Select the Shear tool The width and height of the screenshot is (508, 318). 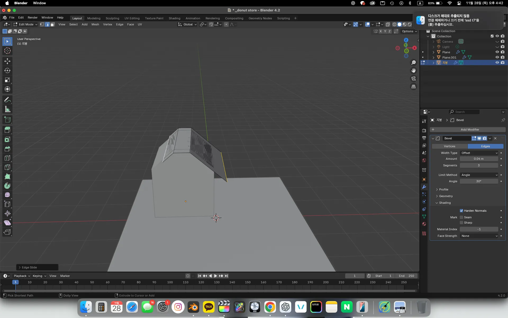tap(7, 223)
